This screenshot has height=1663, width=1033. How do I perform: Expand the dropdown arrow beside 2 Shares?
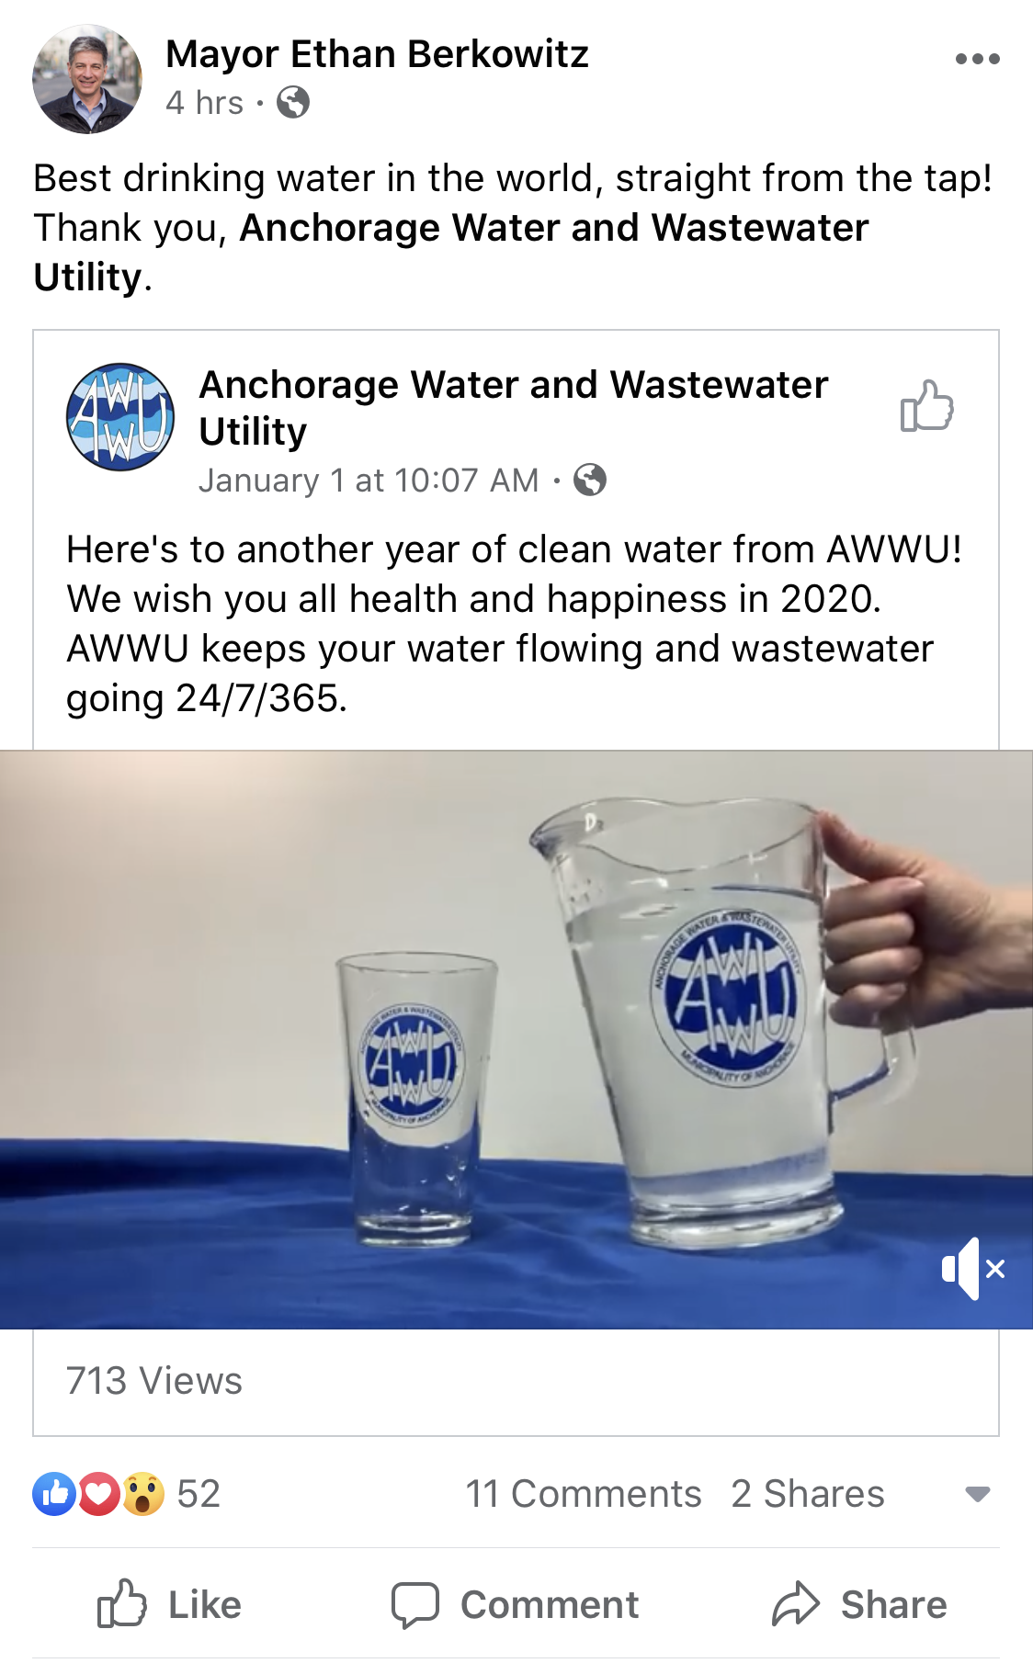tap(978, 1494)
